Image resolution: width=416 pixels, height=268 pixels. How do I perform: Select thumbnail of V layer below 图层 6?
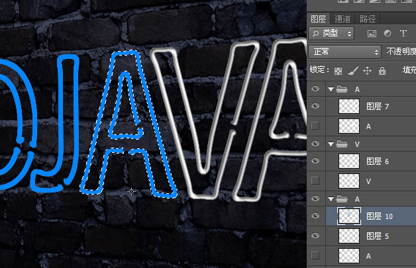[x=349, y=181]
